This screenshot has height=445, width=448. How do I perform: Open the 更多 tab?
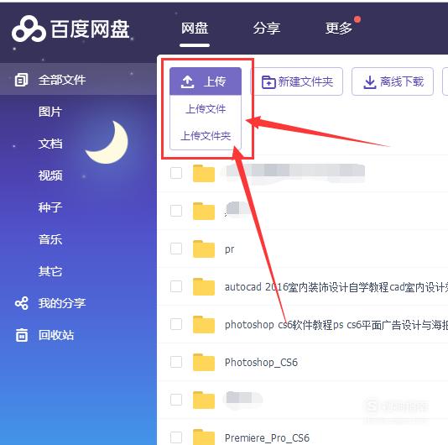tap(339, 28)
